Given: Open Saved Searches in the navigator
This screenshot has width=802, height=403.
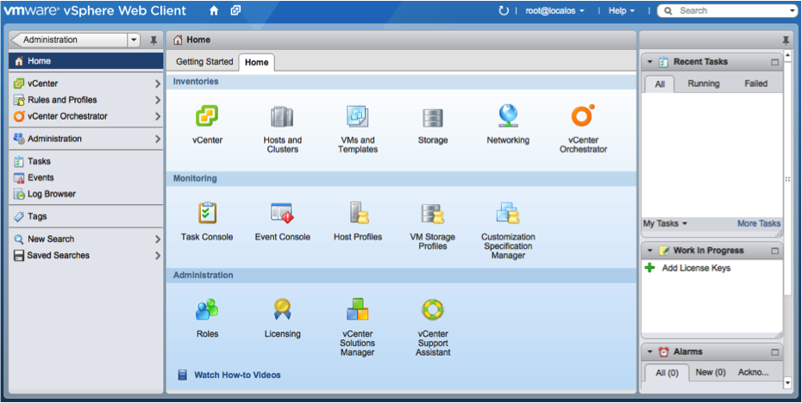Looking at the screenshot, I should click(86, 255).
